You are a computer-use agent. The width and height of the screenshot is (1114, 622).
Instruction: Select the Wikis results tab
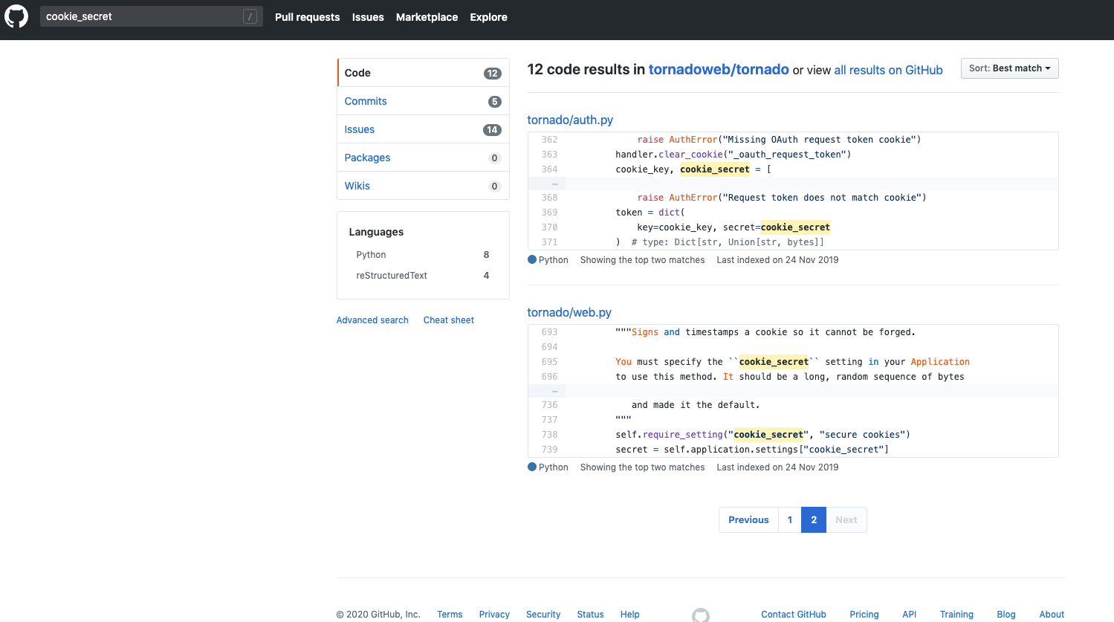pyautogui.click(x=423, y=186)
